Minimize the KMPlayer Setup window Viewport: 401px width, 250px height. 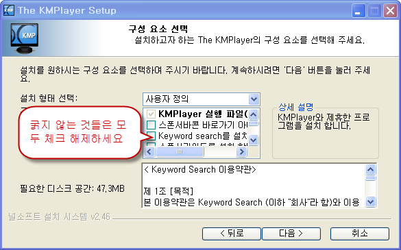359,11
